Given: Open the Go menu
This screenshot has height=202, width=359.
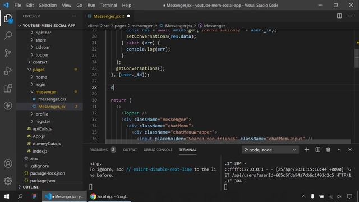Looking at the screenshot, I should 79,5.
